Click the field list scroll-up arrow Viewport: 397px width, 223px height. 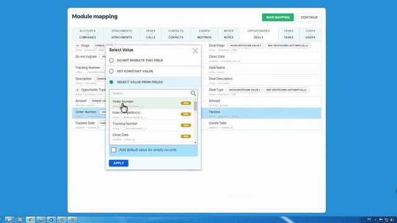195,100
